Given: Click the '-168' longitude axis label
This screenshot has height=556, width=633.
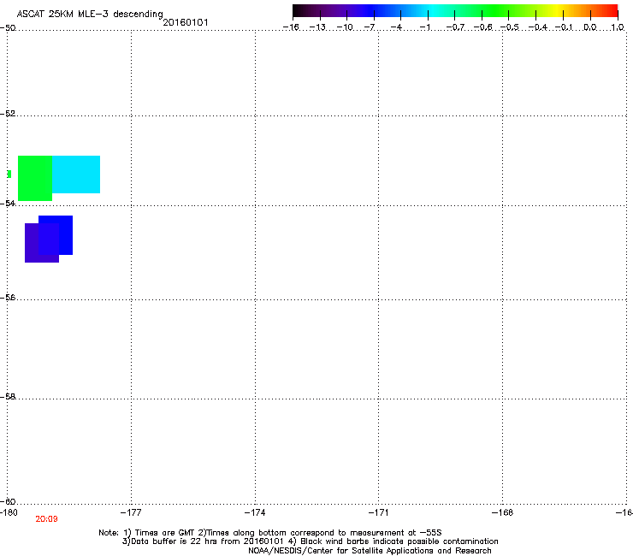Looking at the screenshot, I should (503, 512).
